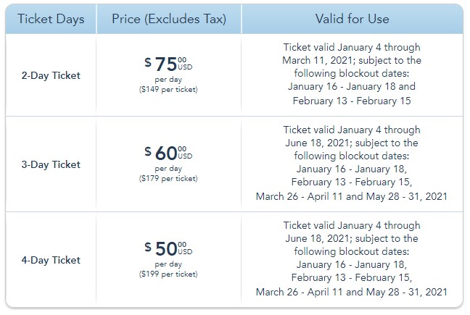Click the 2-Day ticket validity through March 11 text
Screen dimensions: 470x315
pyautogui.click(x=352, y=53)
